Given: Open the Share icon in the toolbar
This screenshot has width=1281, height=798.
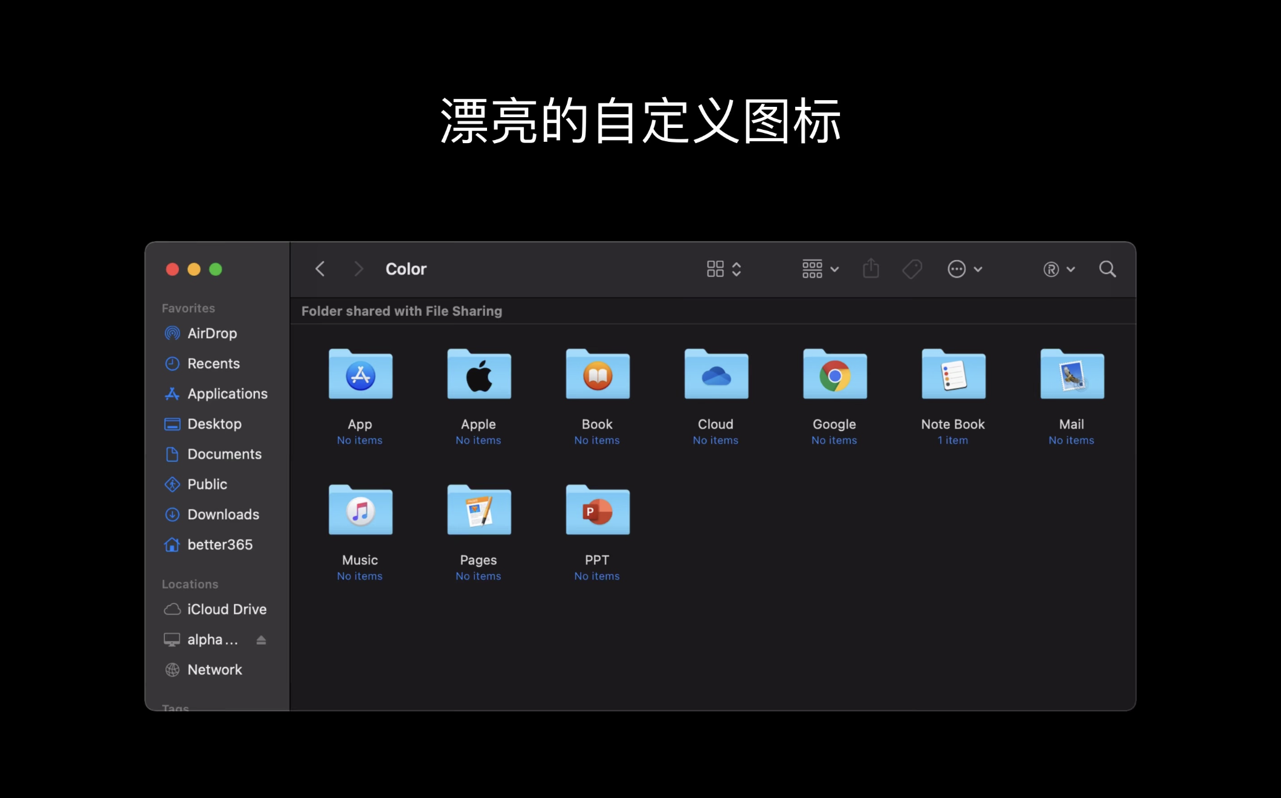Looking at the screenshot, I should [870, 269].
